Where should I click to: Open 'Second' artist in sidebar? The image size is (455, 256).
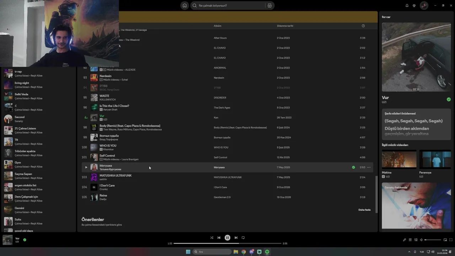tap(38, 119)
